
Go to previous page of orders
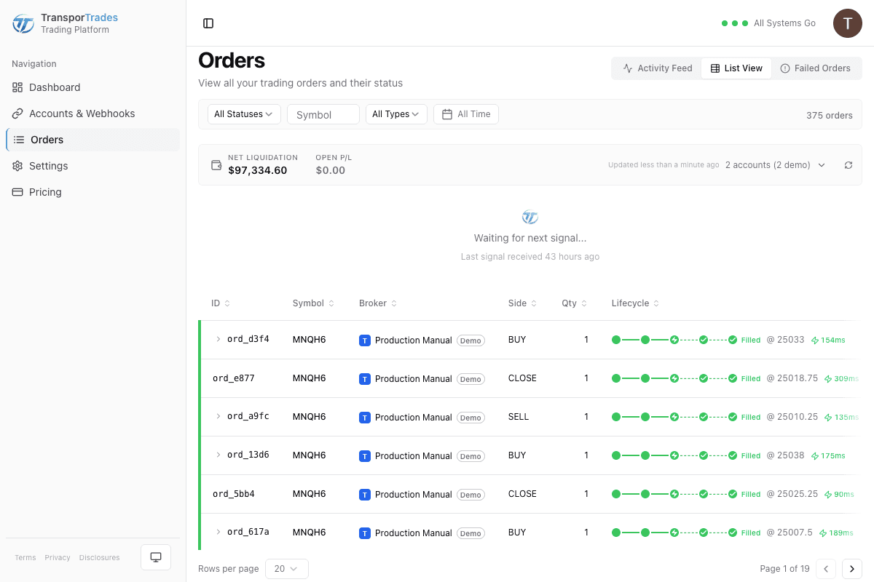pos(826,569)
